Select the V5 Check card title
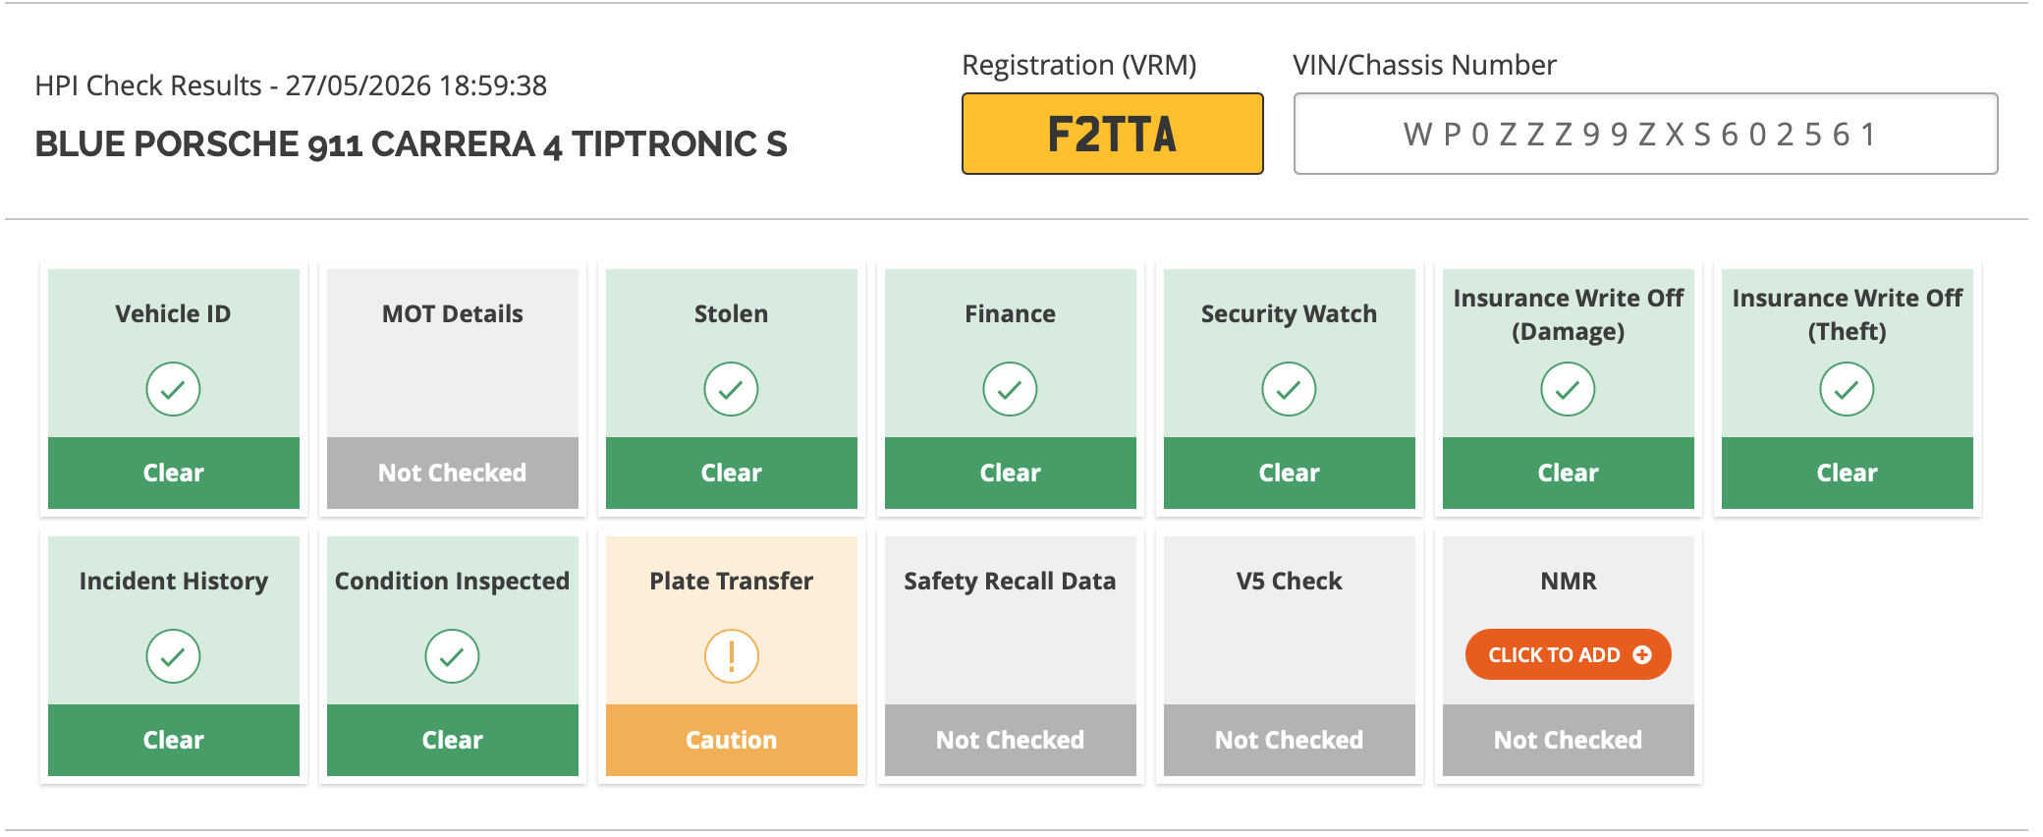 1290,582
